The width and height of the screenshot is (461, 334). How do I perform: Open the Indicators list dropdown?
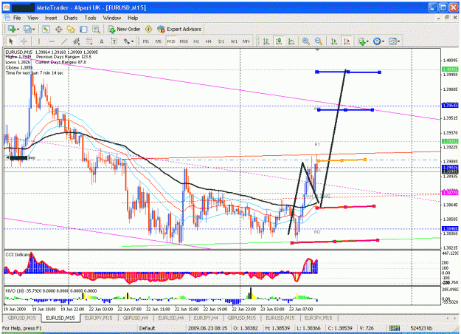click(x=363, y=41)
